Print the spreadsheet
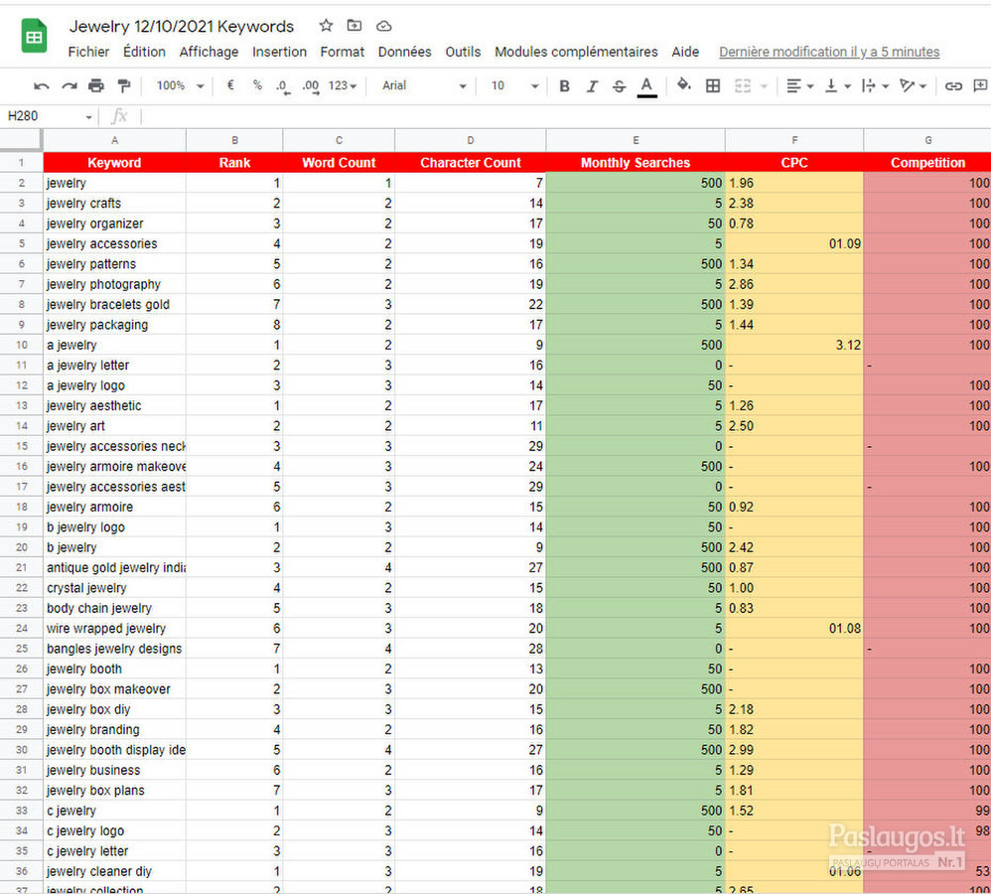 [x=96, y=85]
